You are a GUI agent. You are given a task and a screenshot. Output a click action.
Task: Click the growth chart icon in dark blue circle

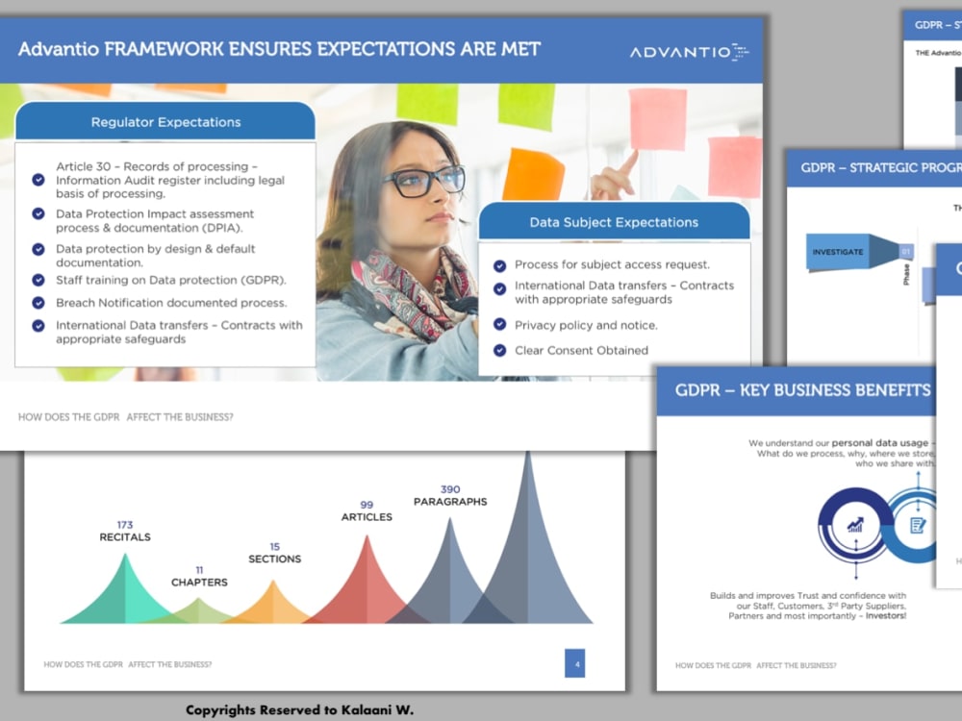coord(855,525)
